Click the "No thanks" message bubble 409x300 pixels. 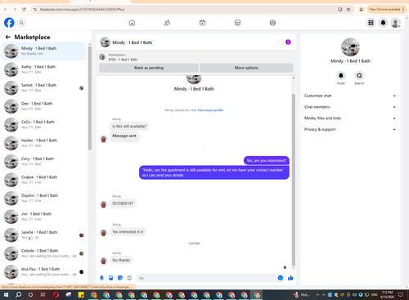tap(121, 260)
